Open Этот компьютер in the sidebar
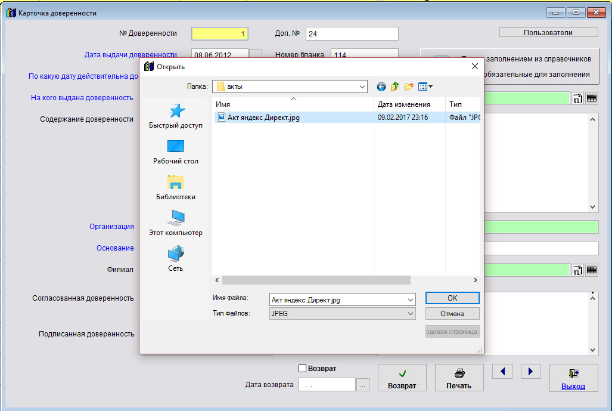 [x=176, y=224]
